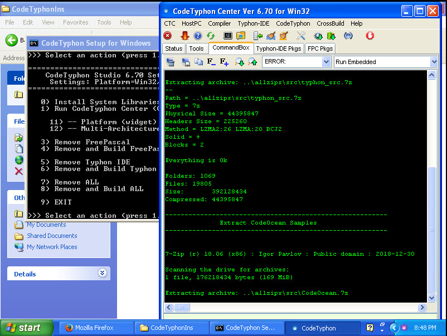This screenshot has width=447, height=336.
Task: Expand the Details panel chevron
Action: (102, 274)
